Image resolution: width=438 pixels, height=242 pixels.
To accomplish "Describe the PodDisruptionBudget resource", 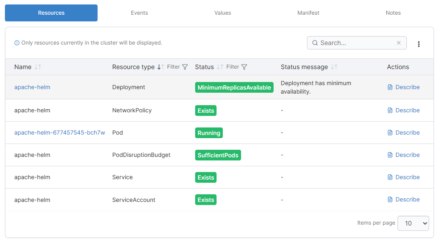I will [x=404, y=155].
